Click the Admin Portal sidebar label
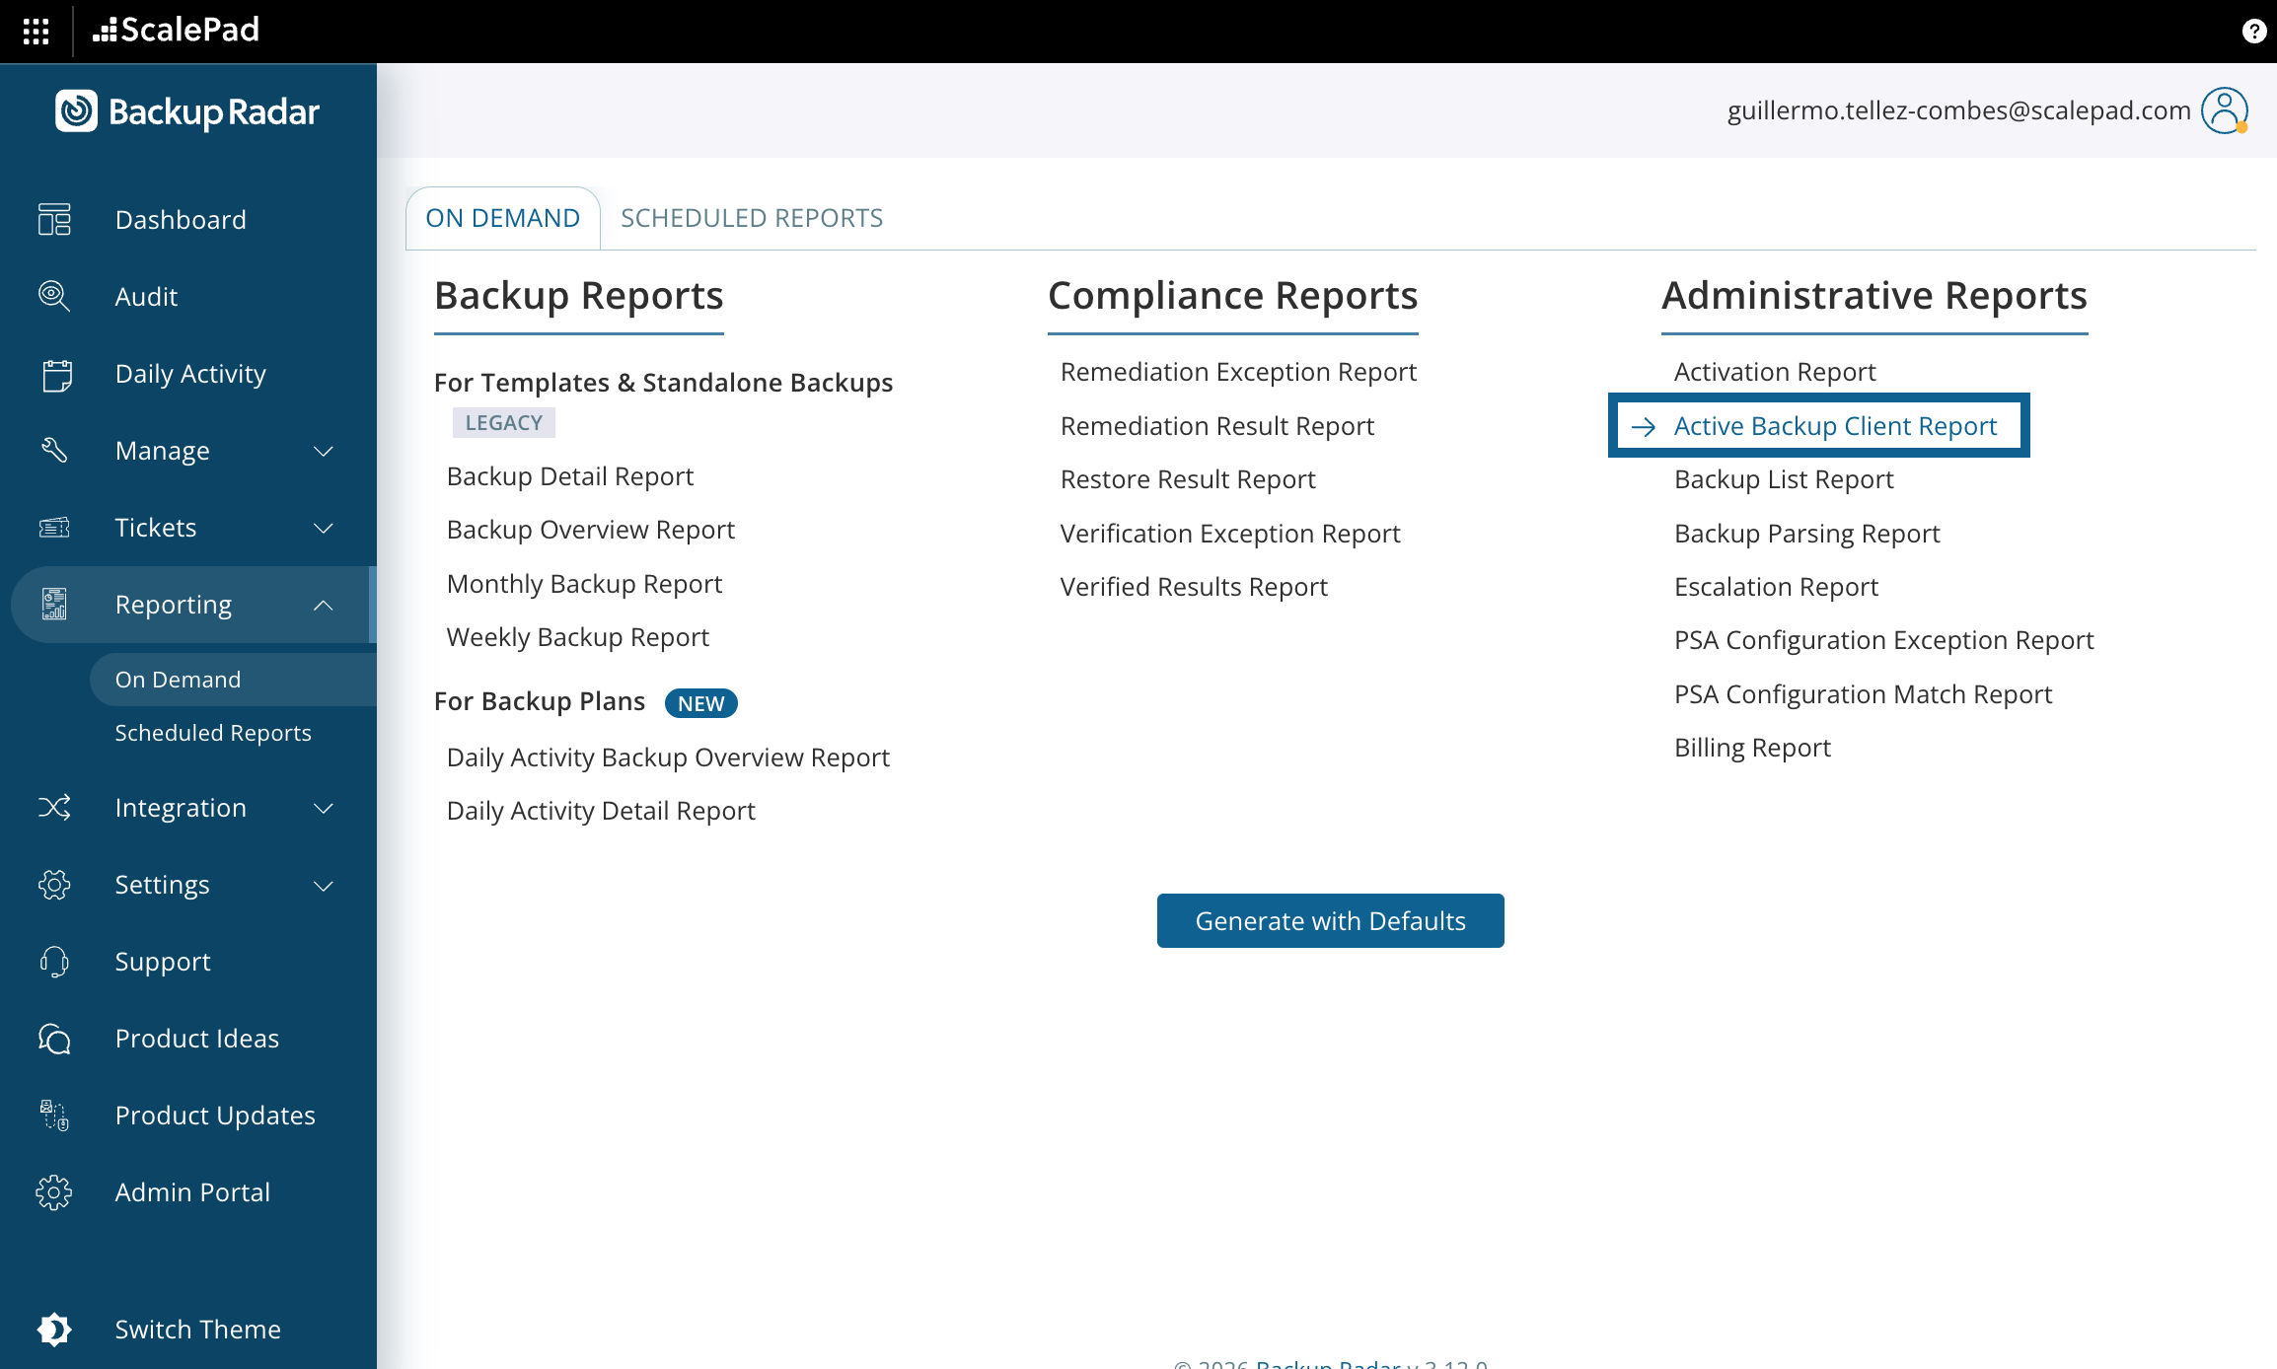This screenshot has height=1369, width=2277. (192, 1192)
